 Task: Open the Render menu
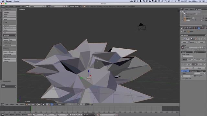[11, 6]
